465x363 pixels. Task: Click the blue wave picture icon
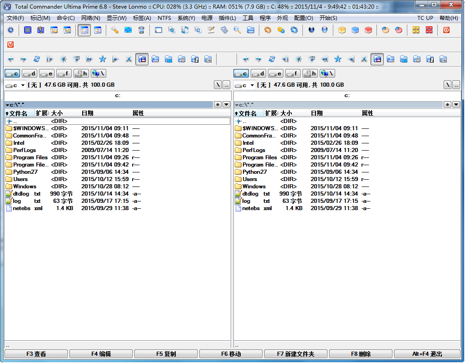128,30
